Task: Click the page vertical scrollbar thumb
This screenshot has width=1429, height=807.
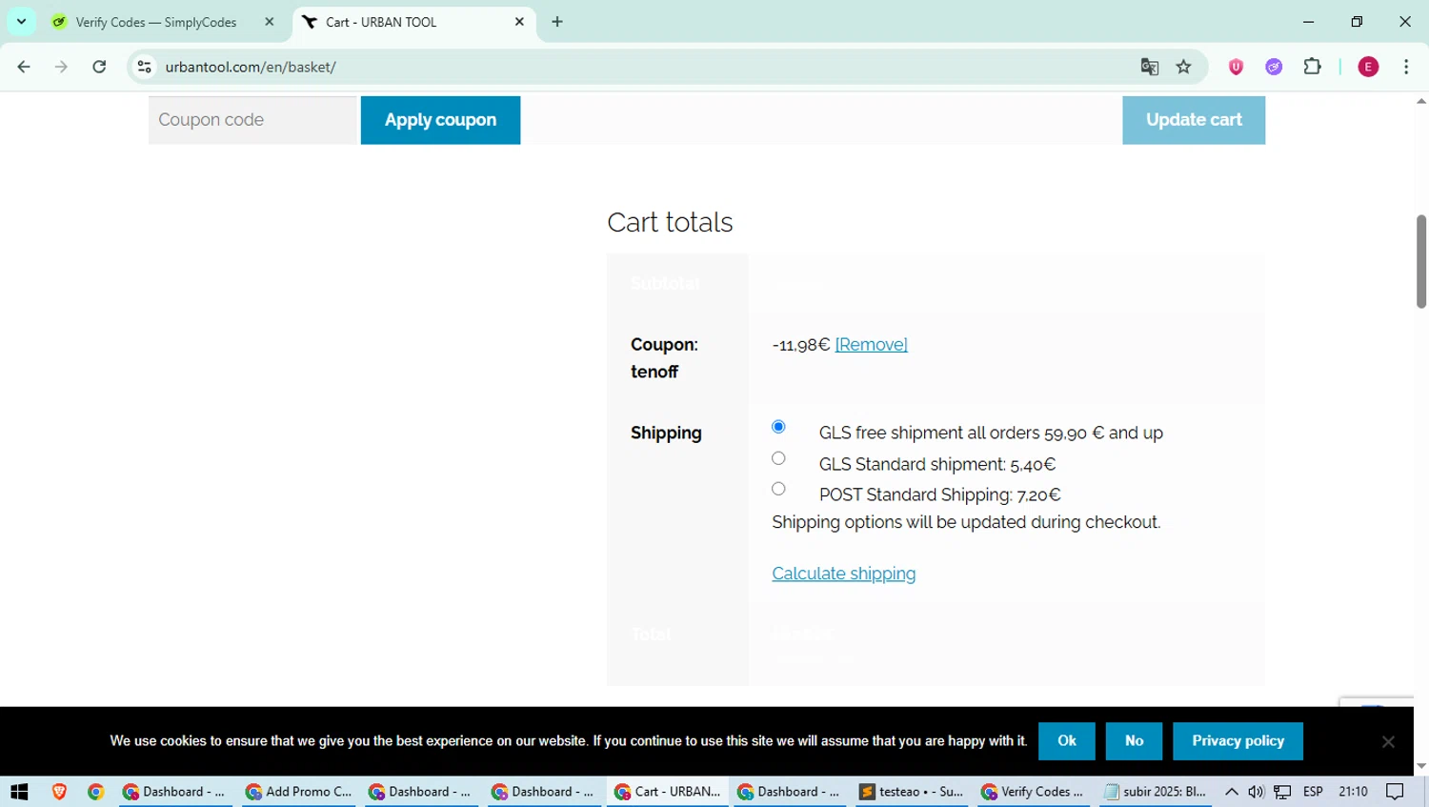Action: 1421,261
